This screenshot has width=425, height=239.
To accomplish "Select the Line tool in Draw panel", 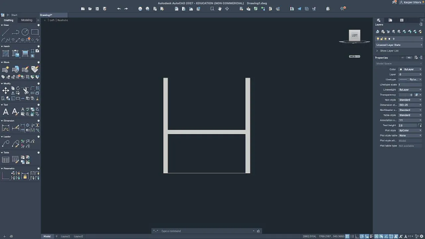I will coord(6,32).
